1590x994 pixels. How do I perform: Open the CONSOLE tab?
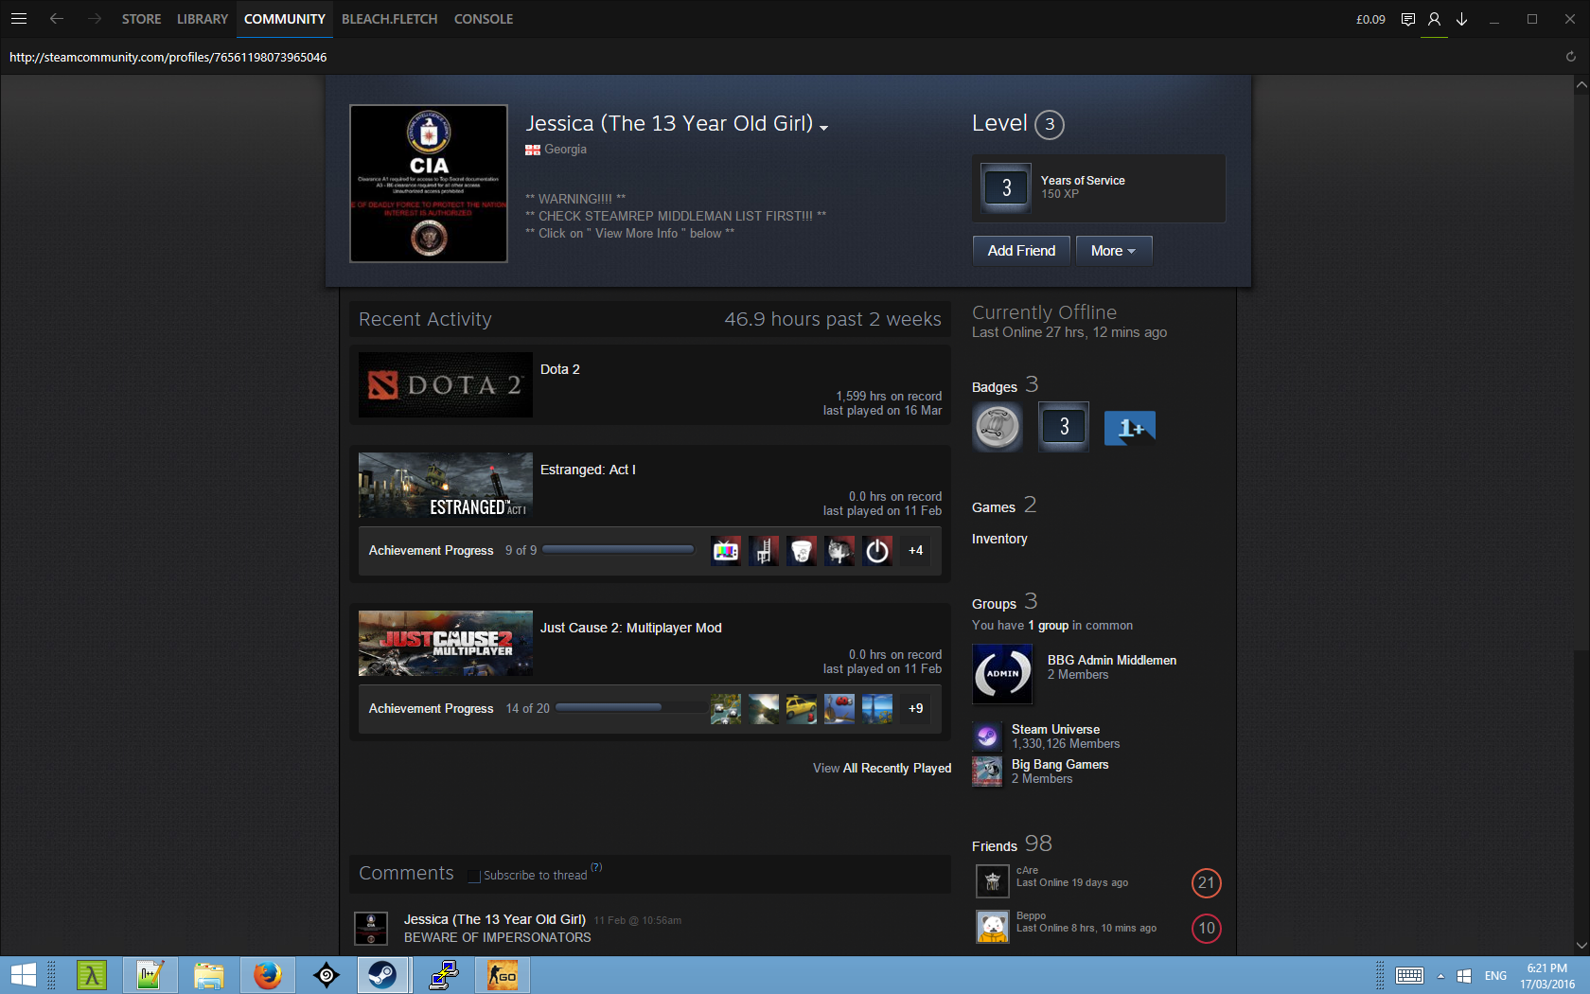coord(484,19)
